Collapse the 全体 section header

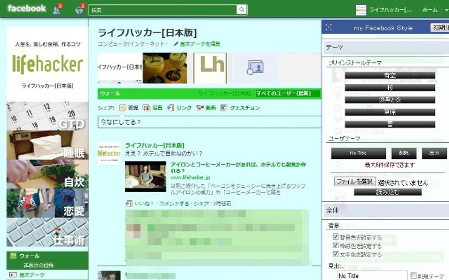(x=385, y=211)
